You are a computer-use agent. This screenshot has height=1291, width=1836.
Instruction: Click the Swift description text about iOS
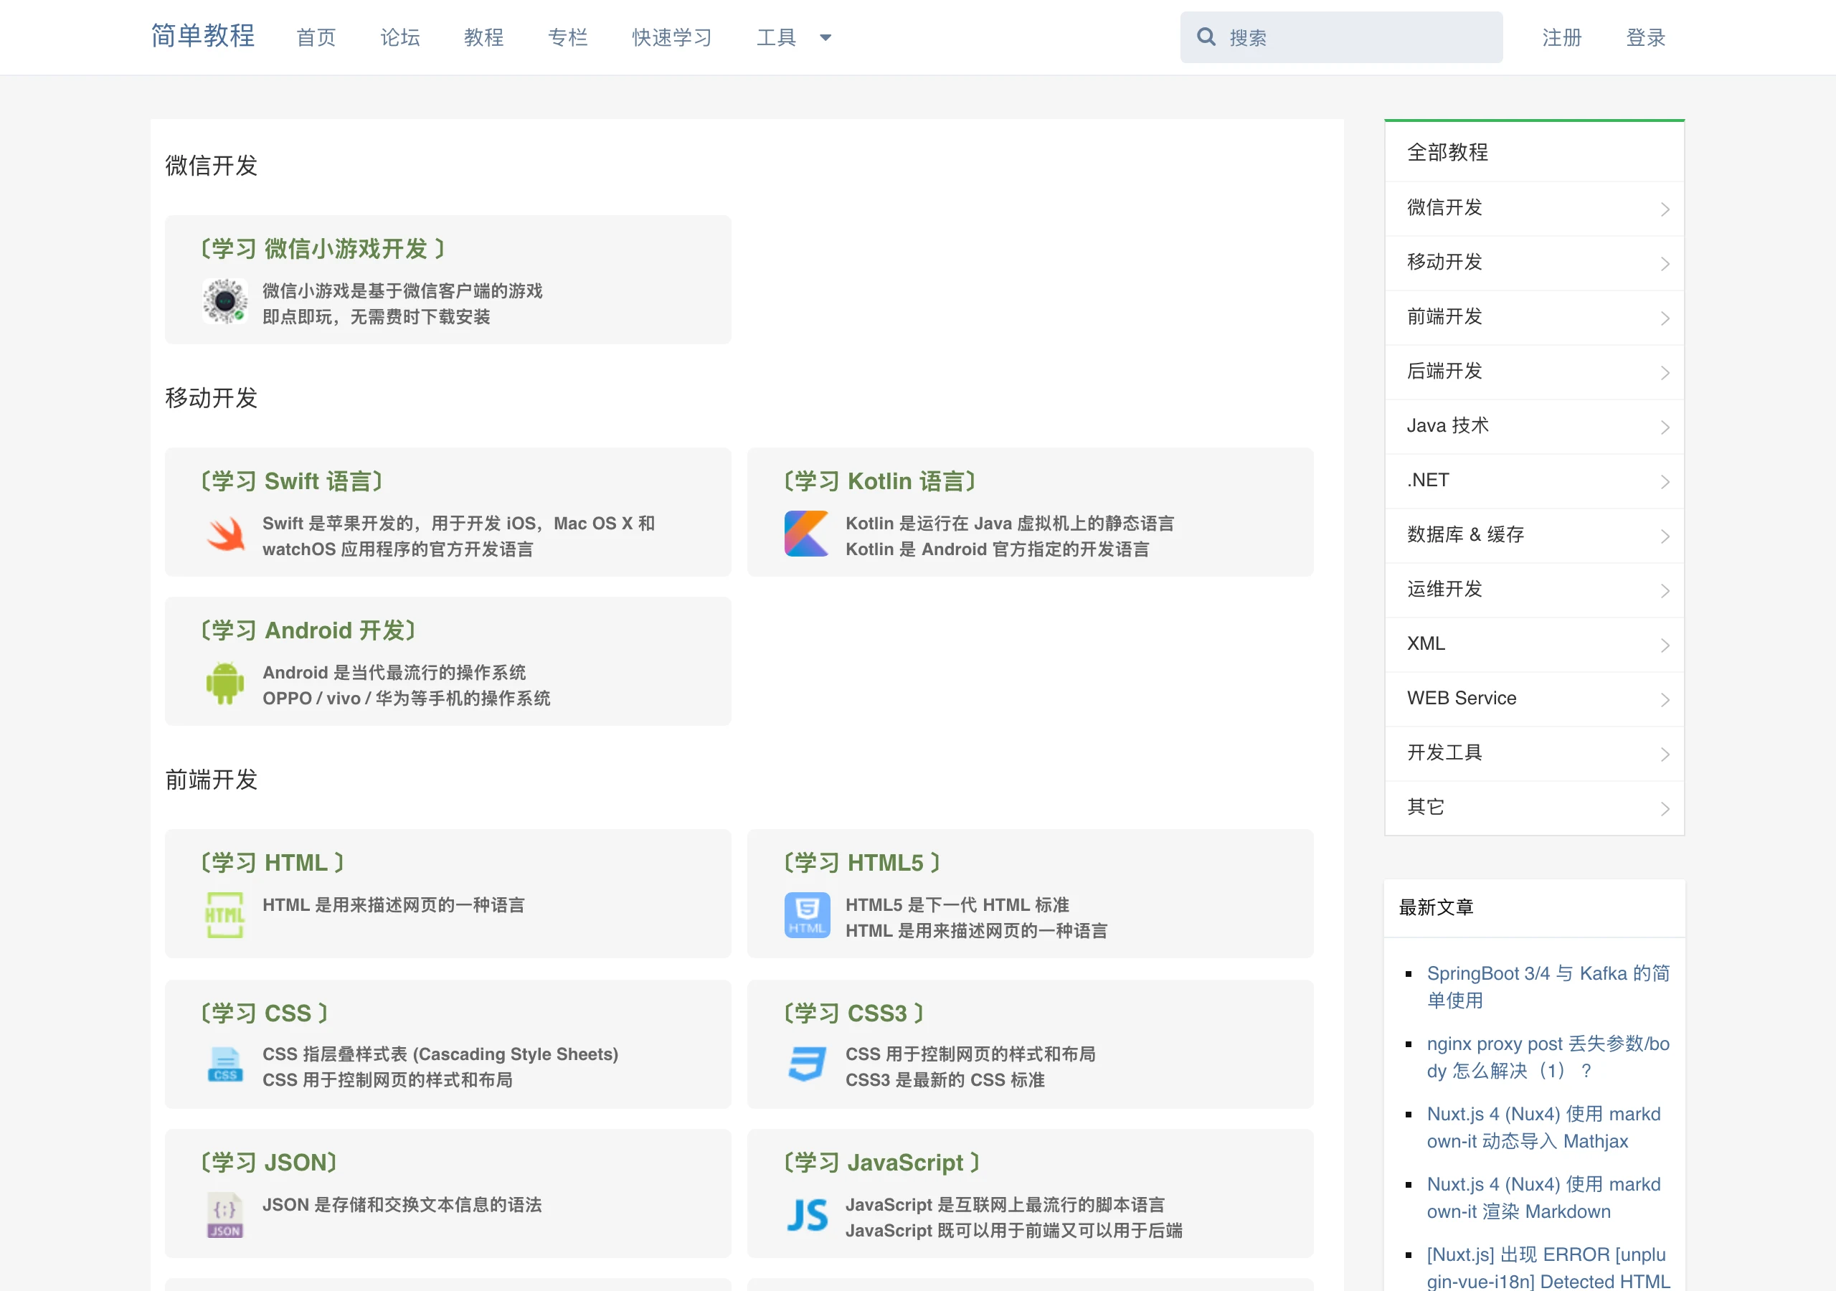tap(459, 536)
